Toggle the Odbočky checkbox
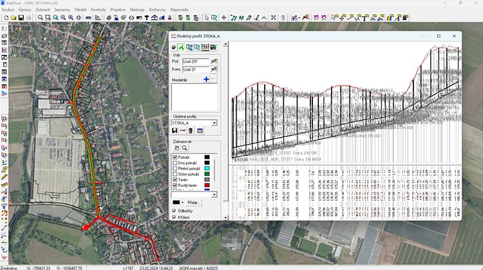 click(x=175, y=211)
